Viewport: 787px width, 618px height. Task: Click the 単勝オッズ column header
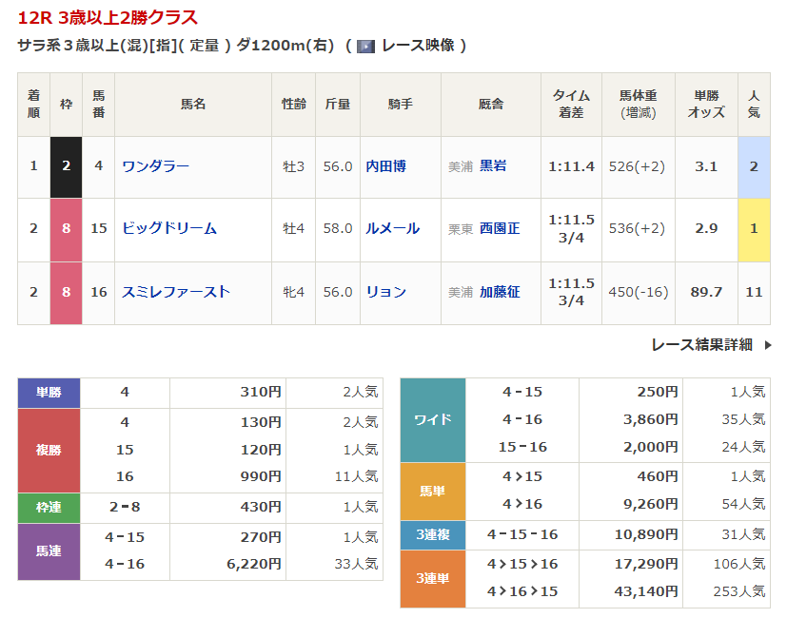(705, 105)
